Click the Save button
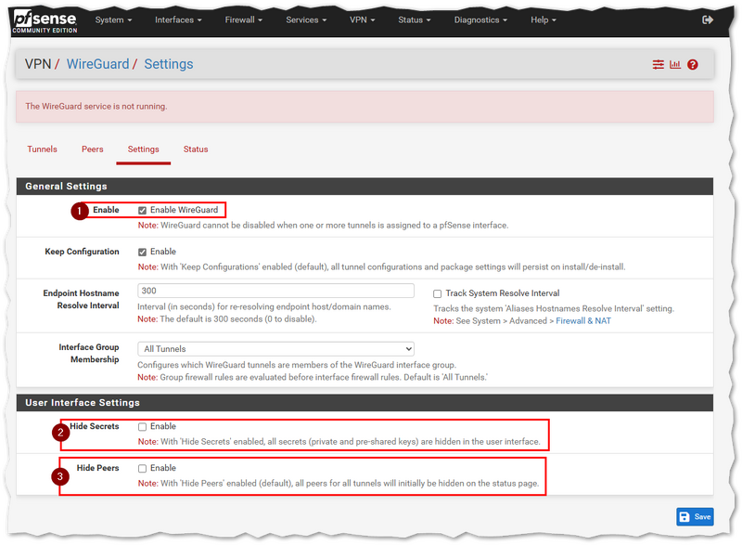The height and width of the screenshot is (545, 742). pos(695,517)
